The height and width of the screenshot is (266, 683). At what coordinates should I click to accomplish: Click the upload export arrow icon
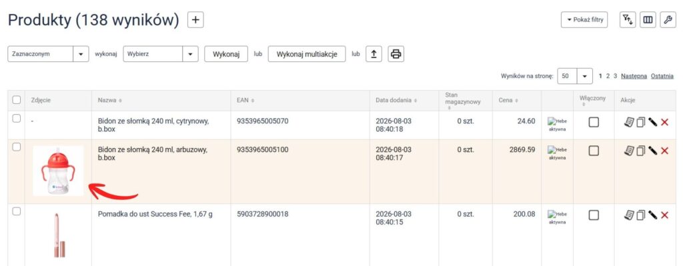(374, 54)
